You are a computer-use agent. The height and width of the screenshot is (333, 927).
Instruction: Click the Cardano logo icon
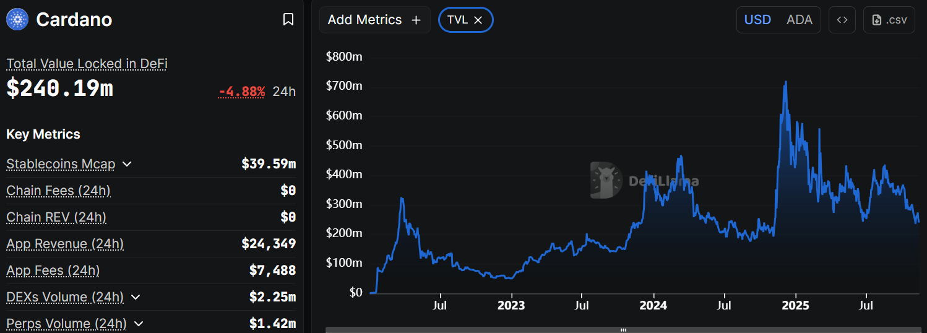coord(17,19)
